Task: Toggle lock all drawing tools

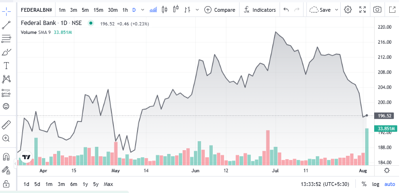Action: point(6,184)
